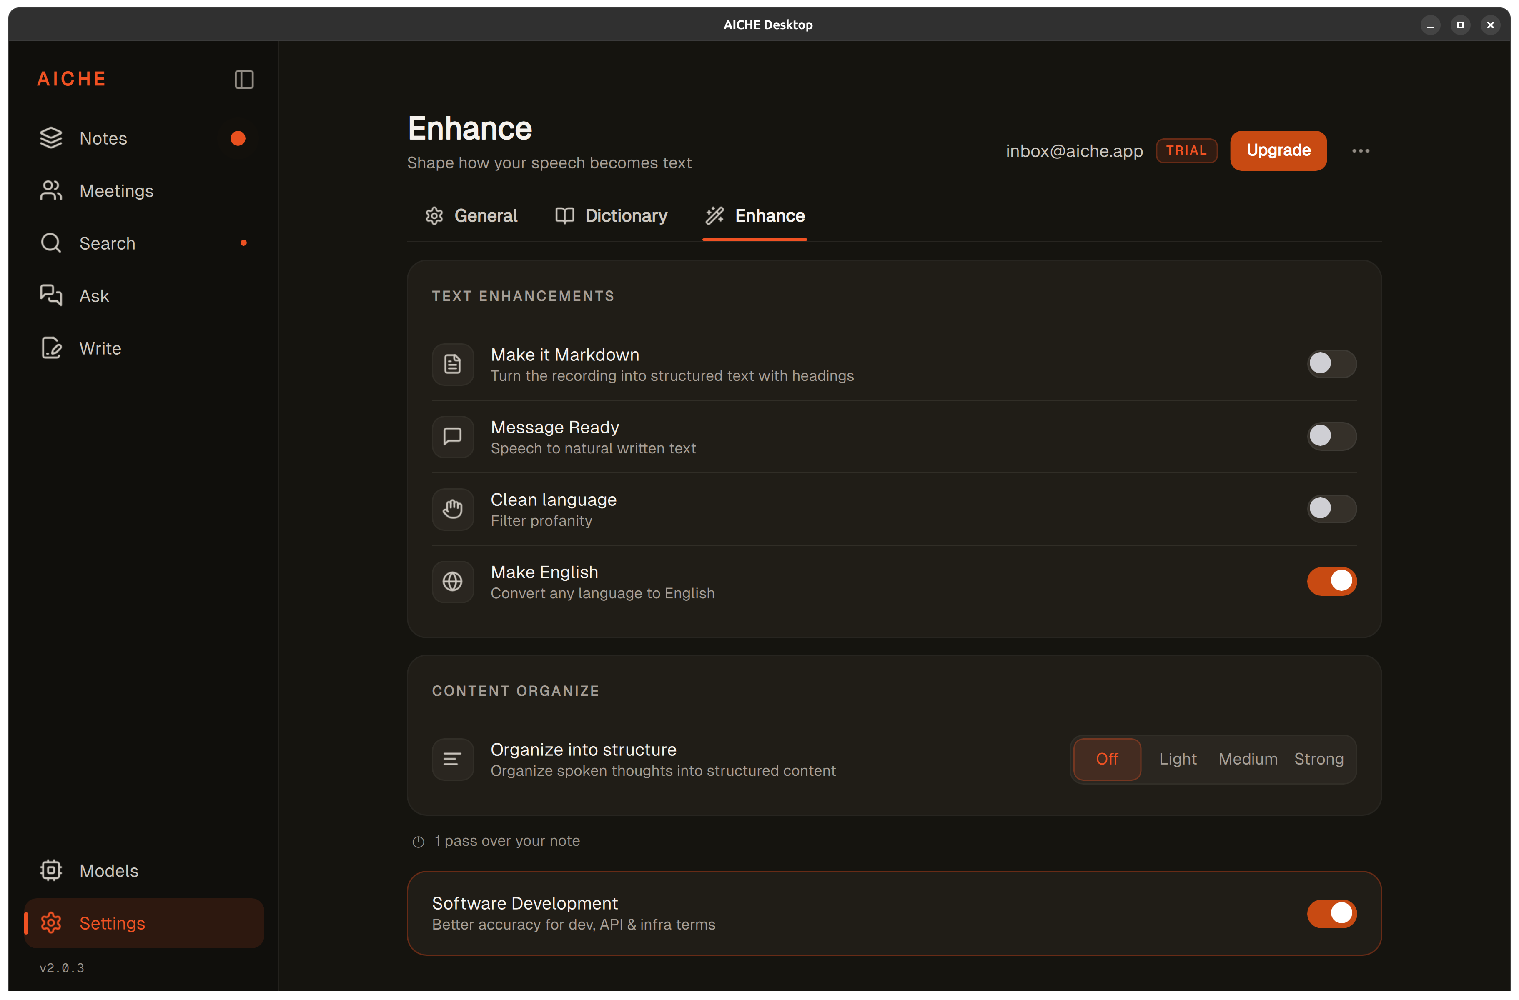Select the Enhance tab

tap(755, 216)
